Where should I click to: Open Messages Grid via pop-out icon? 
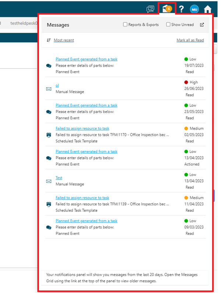(202, 25)
